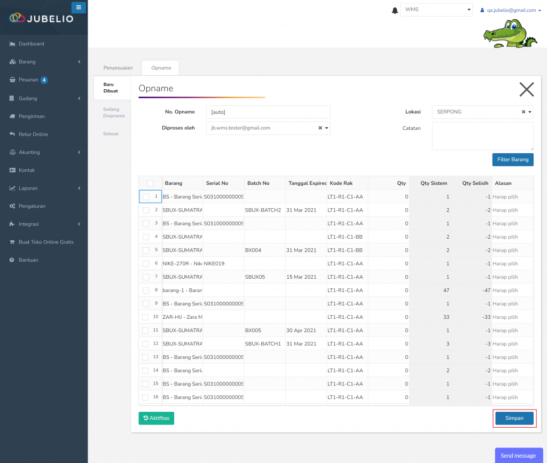Click the Dashboard chart icon in sidebar
This screenshot has width=547, height=463.
pos(12,44)
